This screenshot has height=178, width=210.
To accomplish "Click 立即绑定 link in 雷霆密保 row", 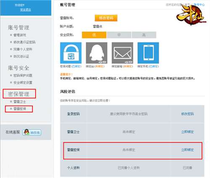I will [x=188, y=150].
